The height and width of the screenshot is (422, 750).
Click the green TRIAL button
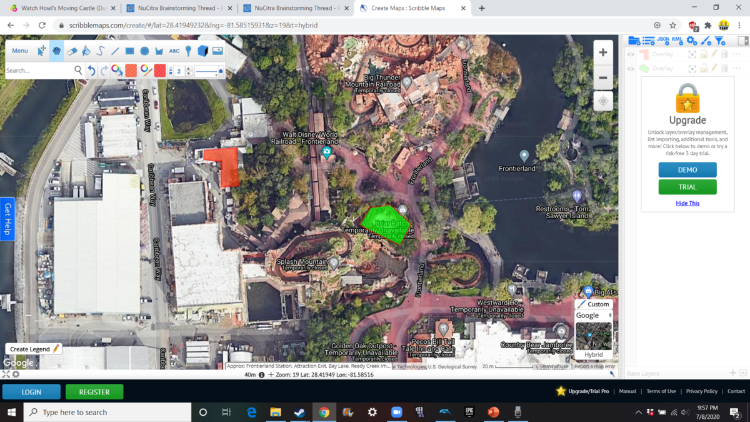(x=687, y=187)
